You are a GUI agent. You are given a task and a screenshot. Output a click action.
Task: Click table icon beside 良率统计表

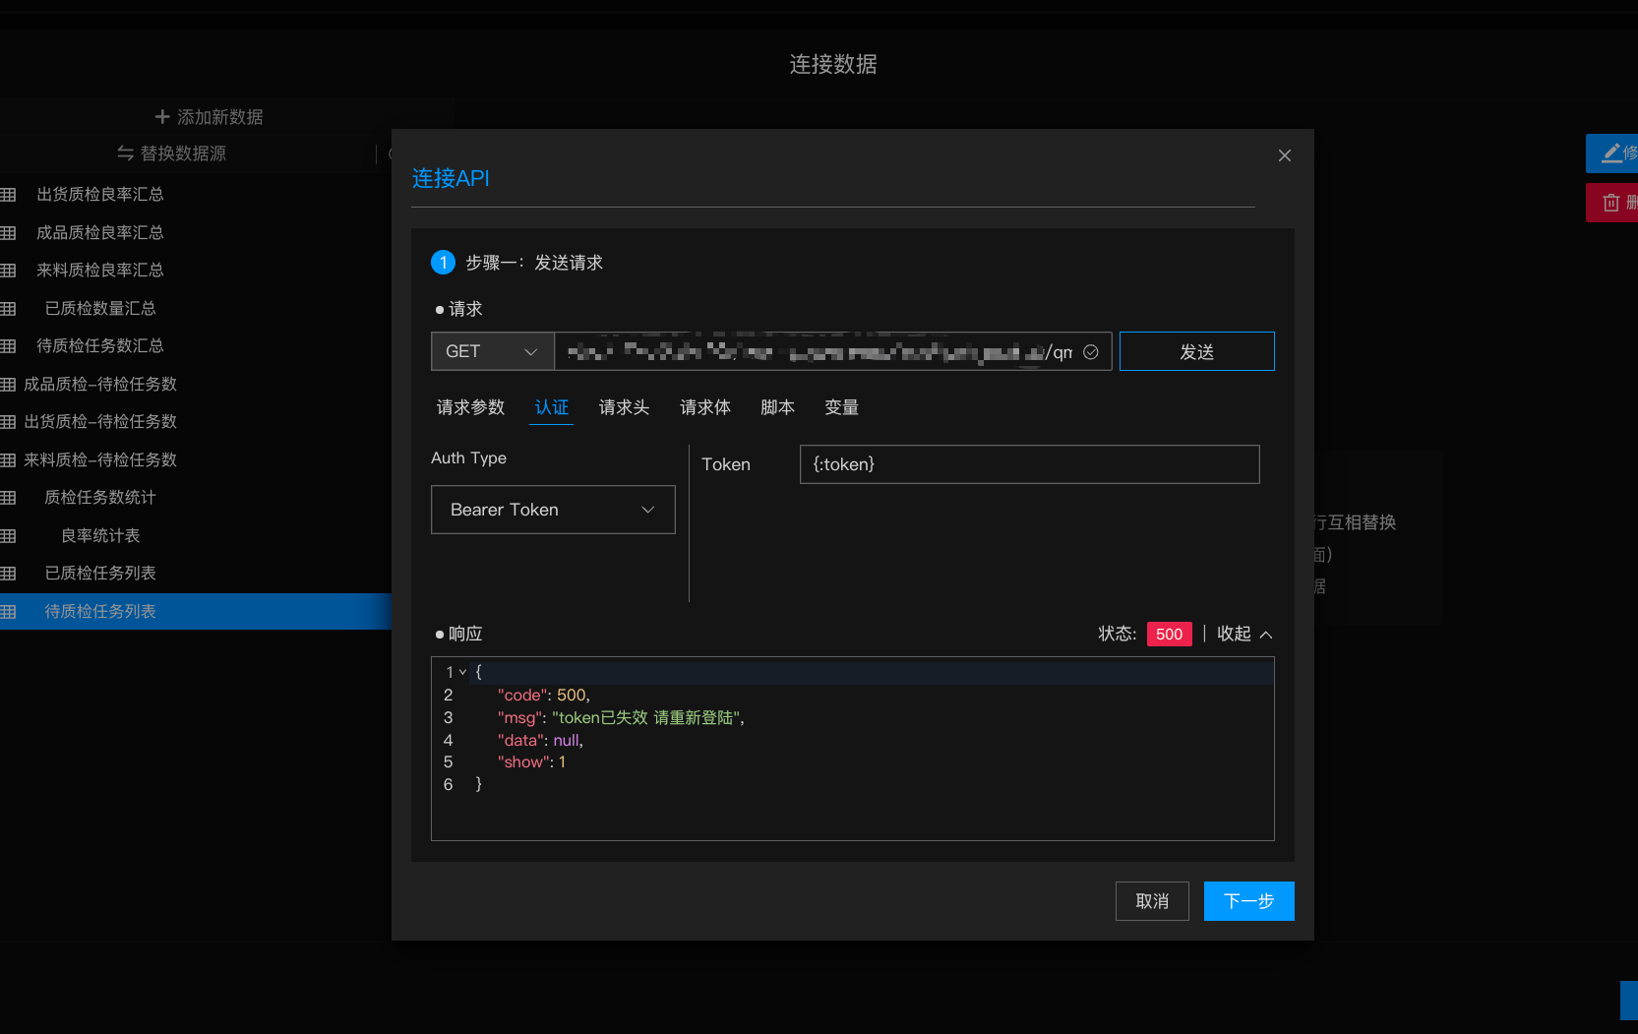[9, 536]
